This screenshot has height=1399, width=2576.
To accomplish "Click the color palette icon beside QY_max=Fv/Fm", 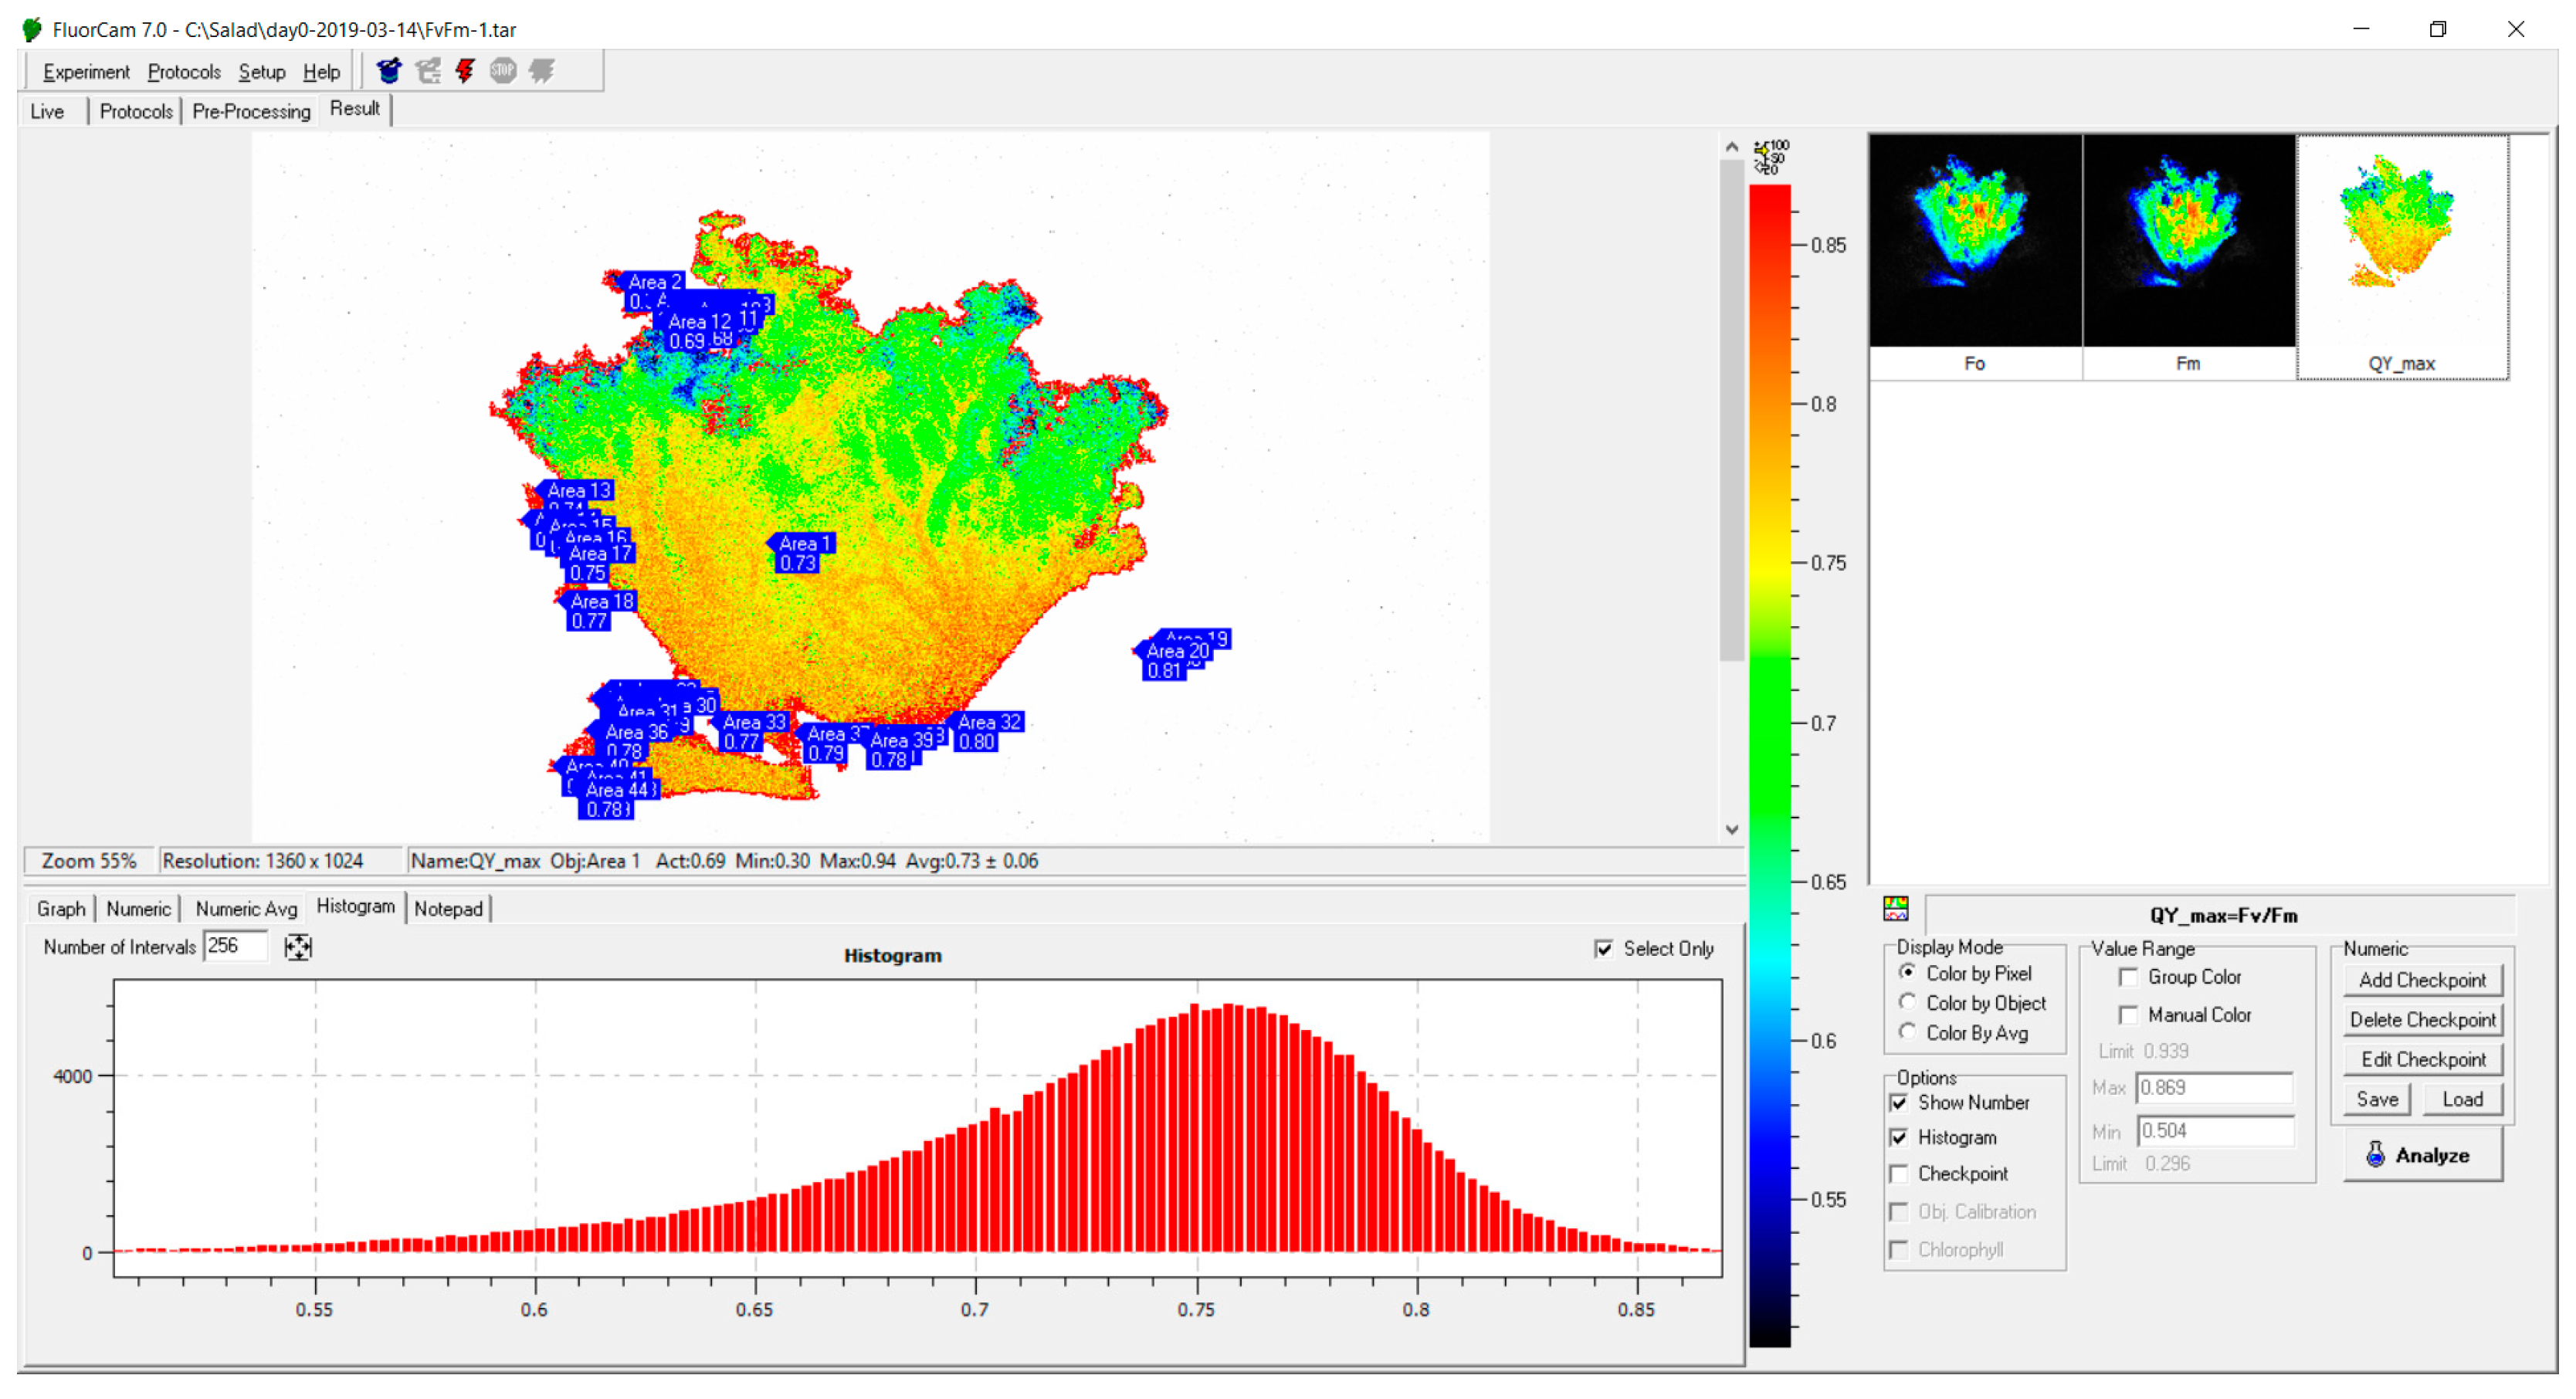I will click(x=1895, y=908).
